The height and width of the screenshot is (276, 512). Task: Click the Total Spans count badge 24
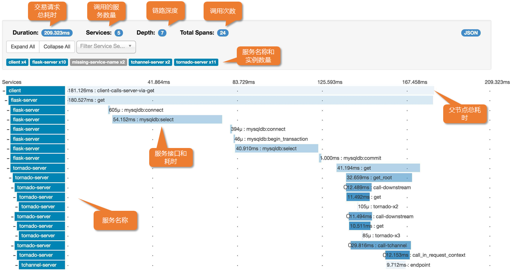[223, 33]
